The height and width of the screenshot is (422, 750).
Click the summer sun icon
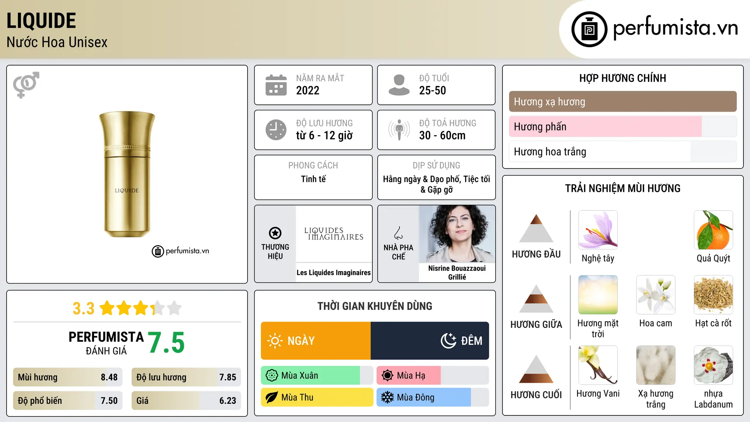tap(387, 375)
